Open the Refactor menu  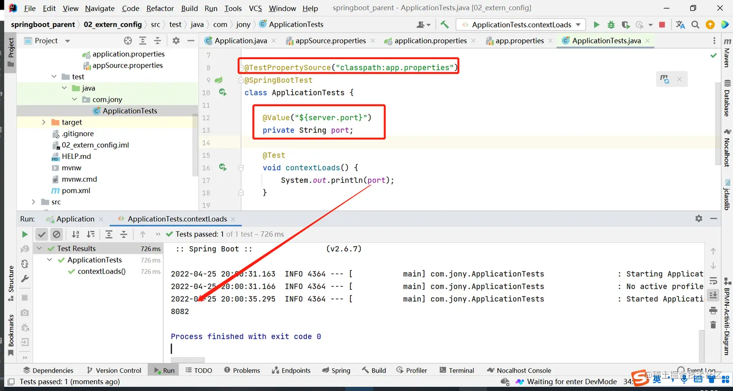click(x=160, y=8)
